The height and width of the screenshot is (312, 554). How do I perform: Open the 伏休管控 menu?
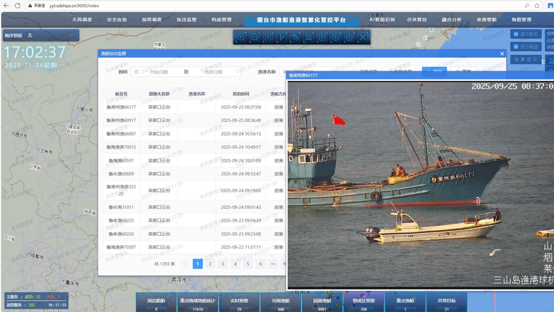(x=417, y=19)
